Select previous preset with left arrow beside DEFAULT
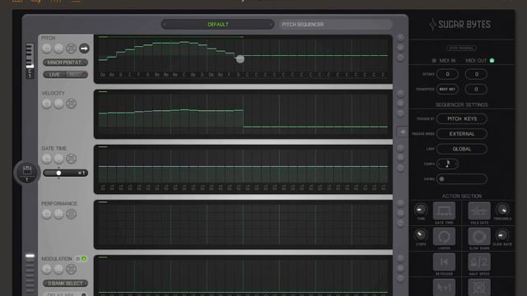527x296 pixels. [x=165, y=25]
